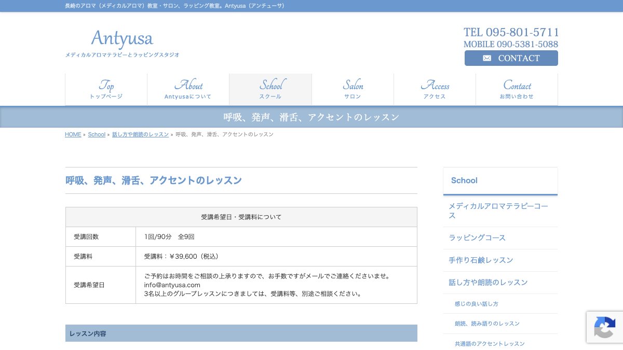This screenshot has height=350, width=623.
Task: Click the 1回/90分 全9回 table cell
Action: pos(276,237)
